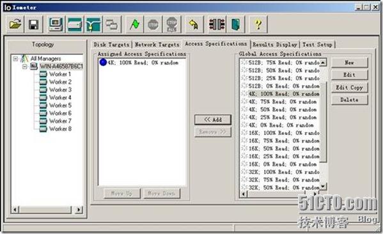383x234 pixels.
Task: Reset workers with the yellow arrow icon
Action: coord(194,24)
